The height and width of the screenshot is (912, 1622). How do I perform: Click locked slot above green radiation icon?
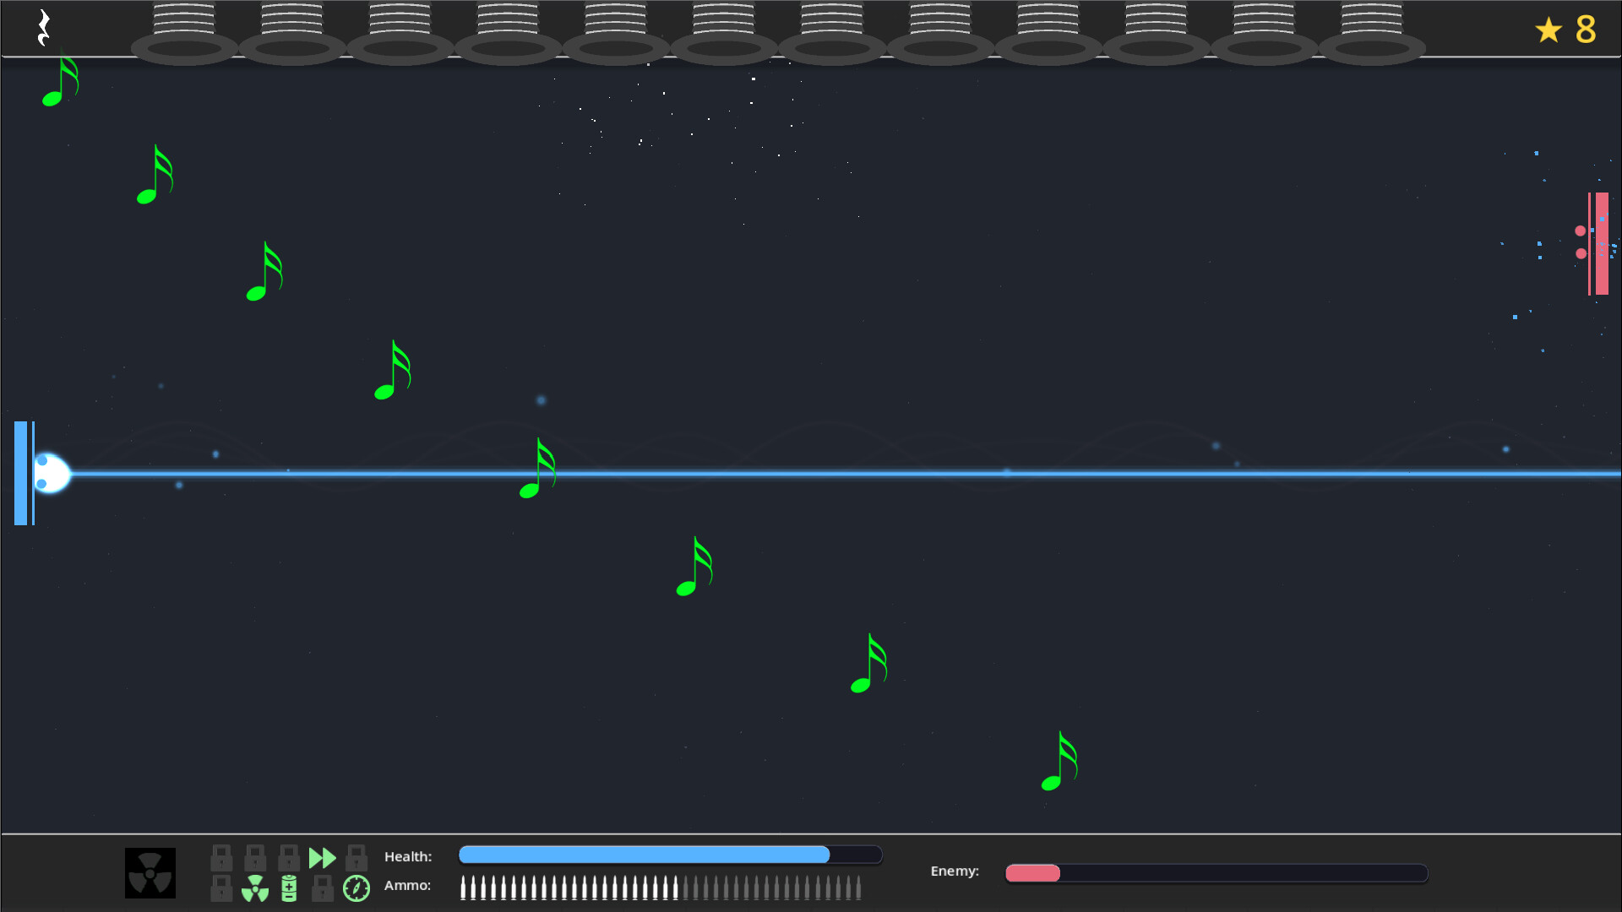[255, 858]
